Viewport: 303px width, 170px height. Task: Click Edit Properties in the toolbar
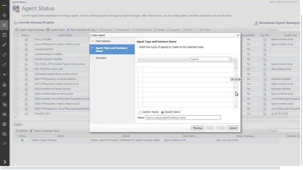coord(142,30)
